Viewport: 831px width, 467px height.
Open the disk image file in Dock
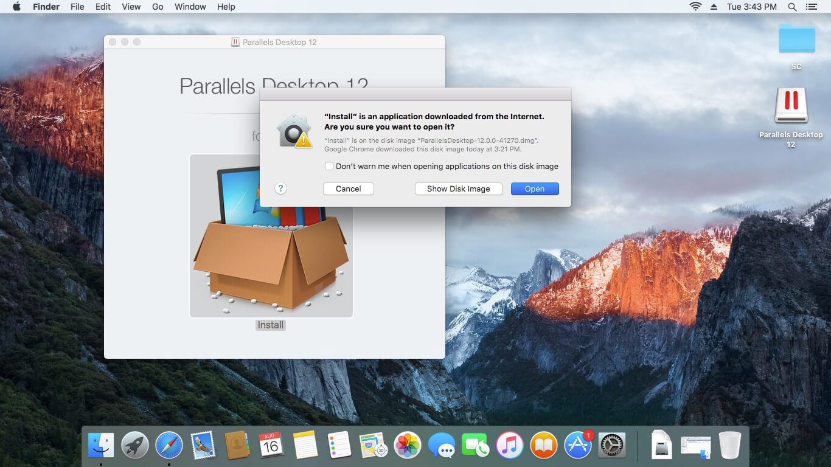click(661, 445)
